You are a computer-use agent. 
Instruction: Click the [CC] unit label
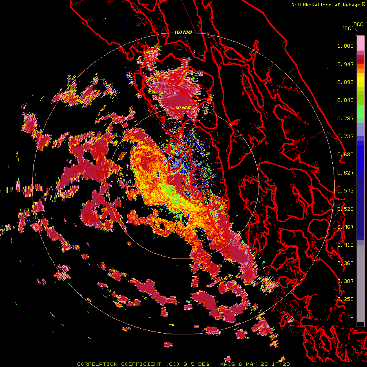(x=348, y=28)
